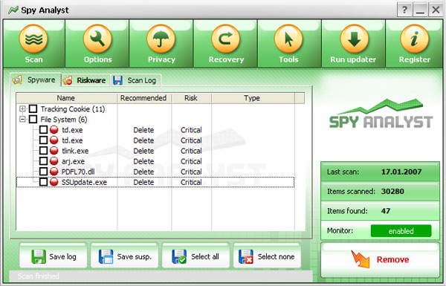Launch Run updater download icon

pos(354,39)
